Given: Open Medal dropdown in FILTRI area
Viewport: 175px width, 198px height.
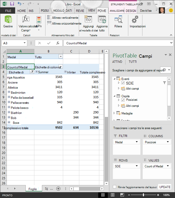Looking at the screenshot, I should [137, 142].
